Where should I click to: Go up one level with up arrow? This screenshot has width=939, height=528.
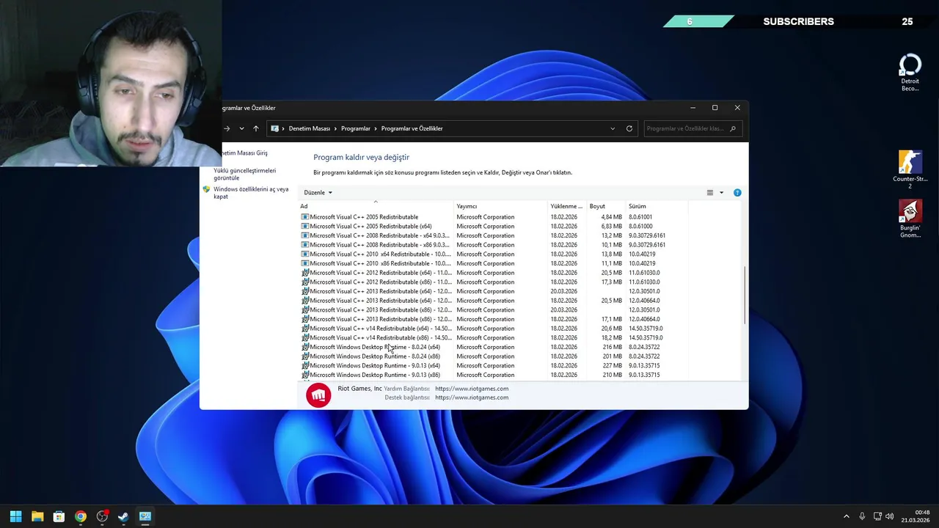coord(255,128)
